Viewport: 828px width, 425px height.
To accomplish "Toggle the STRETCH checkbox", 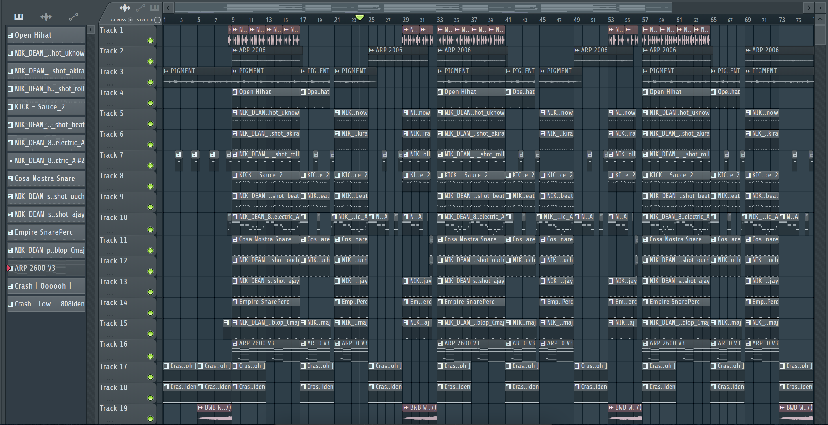I will coord(158,20).
